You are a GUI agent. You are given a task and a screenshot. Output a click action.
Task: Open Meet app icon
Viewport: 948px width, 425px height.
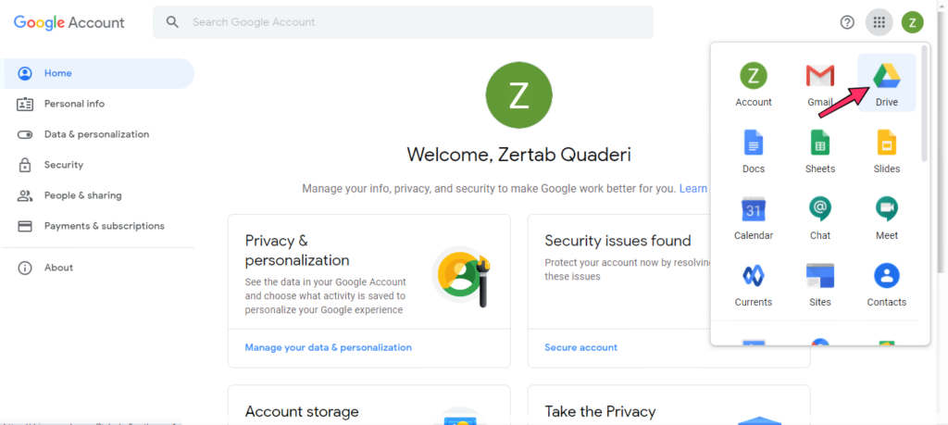(886, 216)
